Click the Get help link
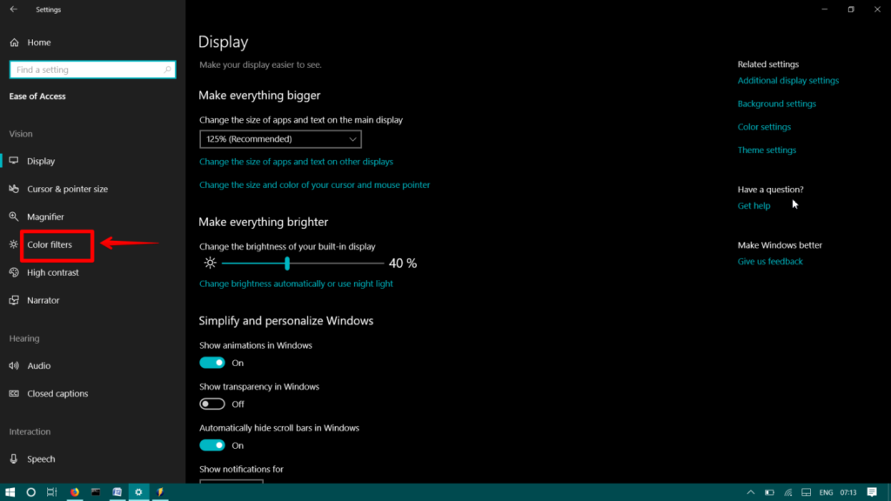Viewport: 891px width, 501px height. point(754,205)
